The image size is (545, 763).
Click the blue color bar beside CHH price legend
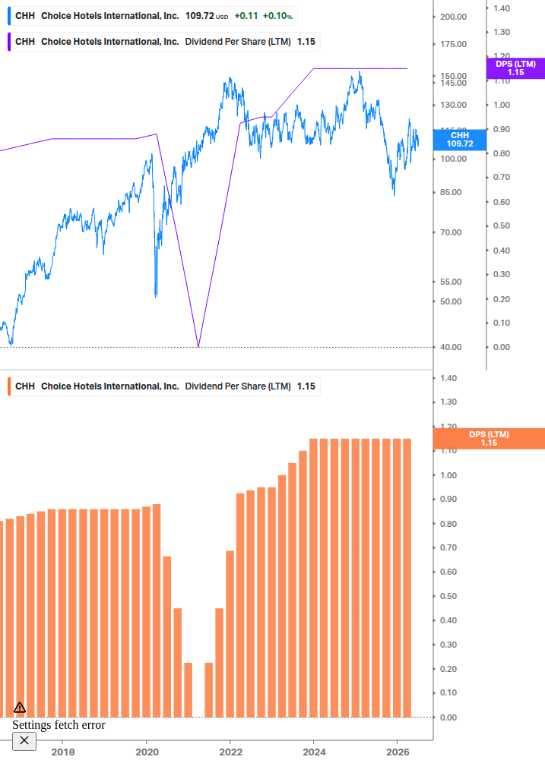click(x=9, y=16)
